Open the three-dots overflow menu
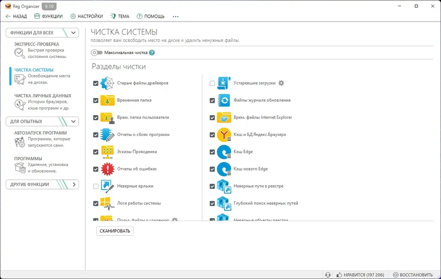This screenshot has height=279, width=441. [x=176, y=16]
